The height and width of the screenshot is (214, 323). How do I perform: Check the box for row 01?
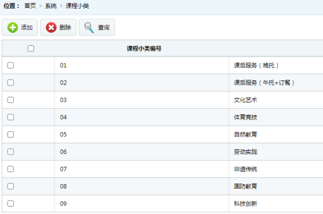(x=11, y=65)
